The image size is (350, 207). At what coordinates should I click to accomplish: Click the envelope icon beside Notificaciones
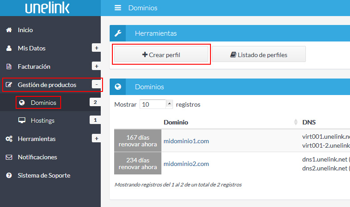click(x=8, y=157)
